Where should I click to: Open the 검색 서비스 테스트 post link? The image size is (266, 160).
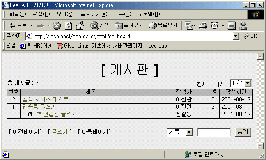click(x=46, y=99)
